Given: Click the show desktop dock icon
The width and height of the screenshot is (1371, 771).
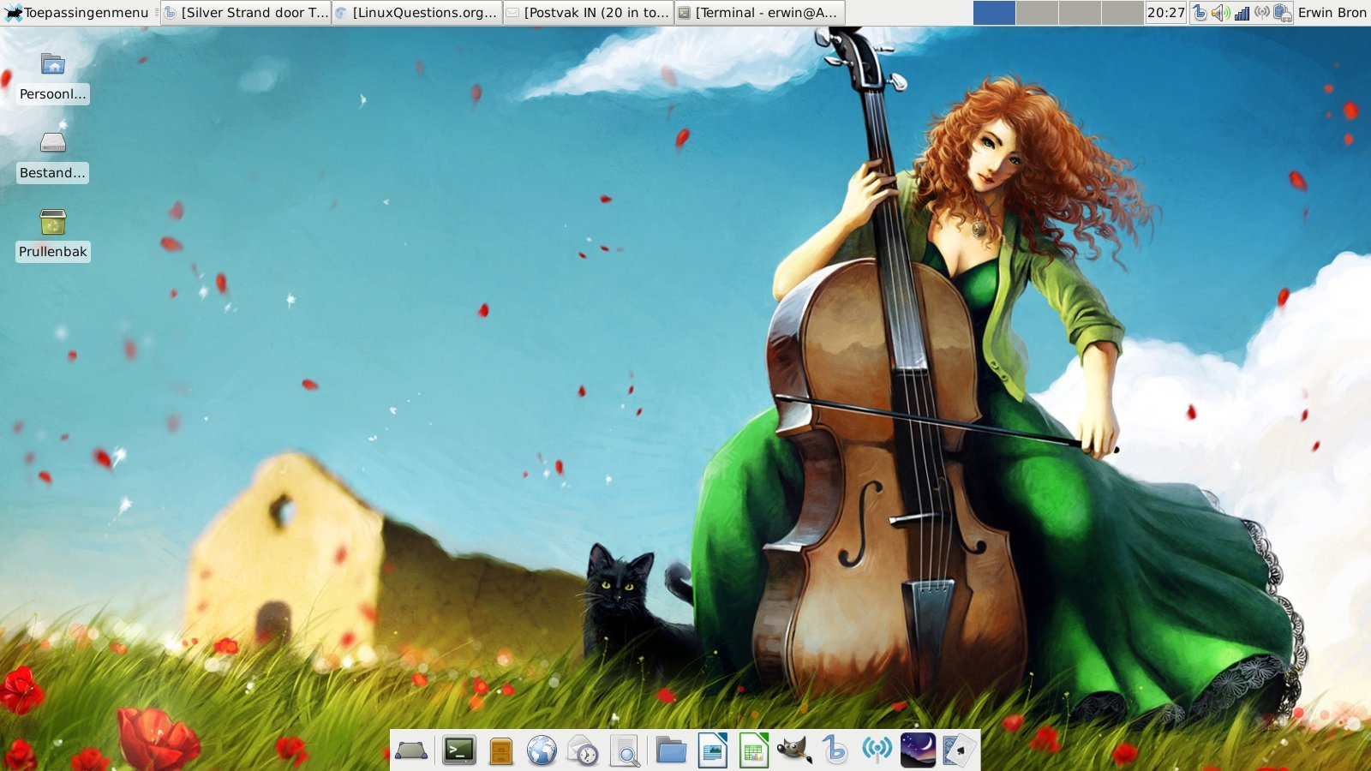Looking at the screenshot, I should (411, 751).
